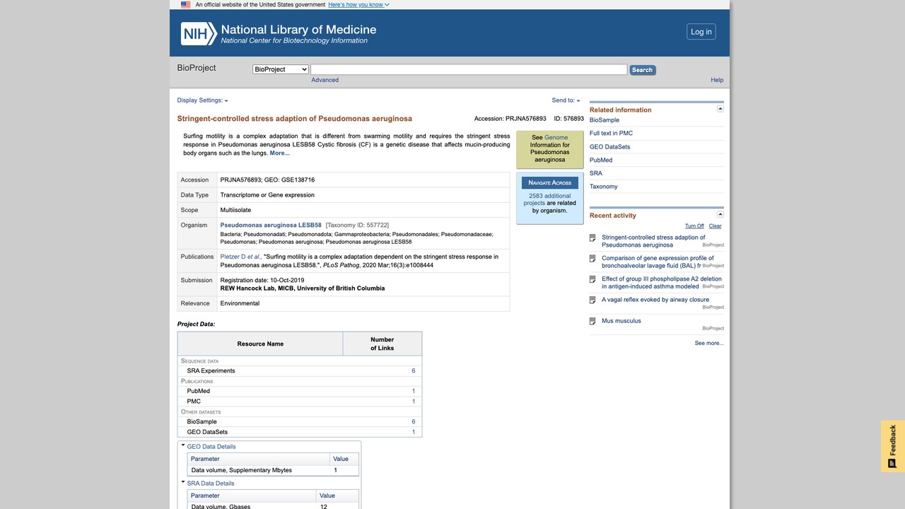Click document icon beside Mus musculus

592,321
